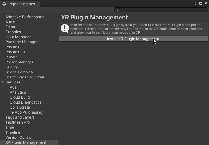This screenshot has height=145, width=209.
Task: Collapse the Services tree section
Action: click(3, 82)
